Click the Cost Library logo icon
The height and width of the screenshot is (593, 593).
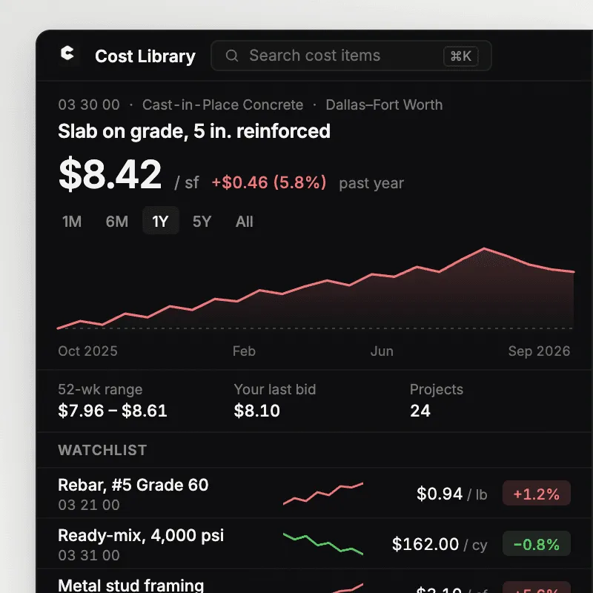coord(67,53)
